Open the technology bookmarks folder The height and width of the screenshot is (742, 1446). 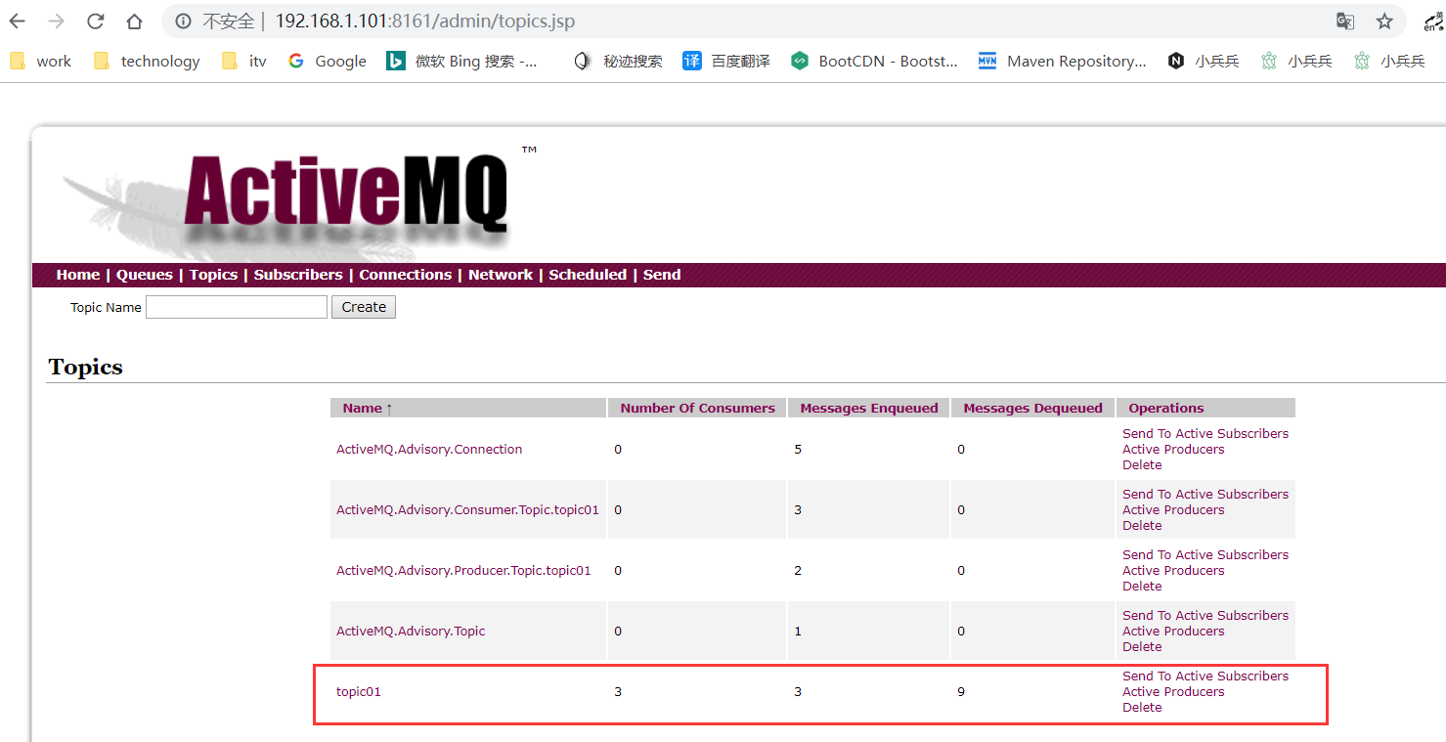[x=147, y=61]
